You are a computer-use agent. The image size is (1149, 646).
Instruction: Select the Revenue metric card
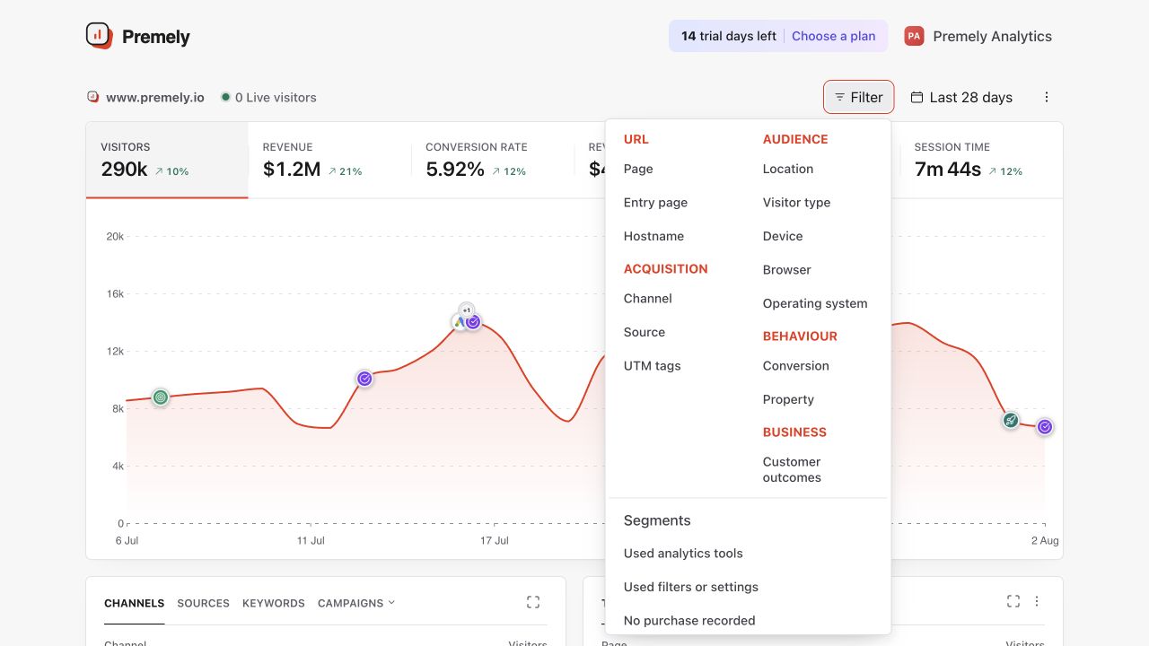pyautogui.click(x=329, y=160)
